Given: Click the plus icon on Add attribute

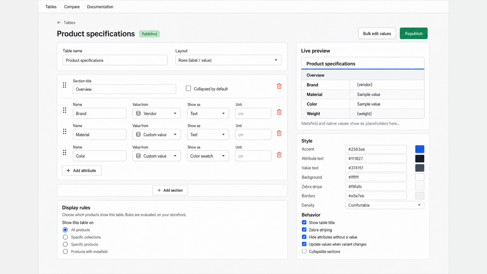Looking at the screenshot, I should tap(68, 170).
